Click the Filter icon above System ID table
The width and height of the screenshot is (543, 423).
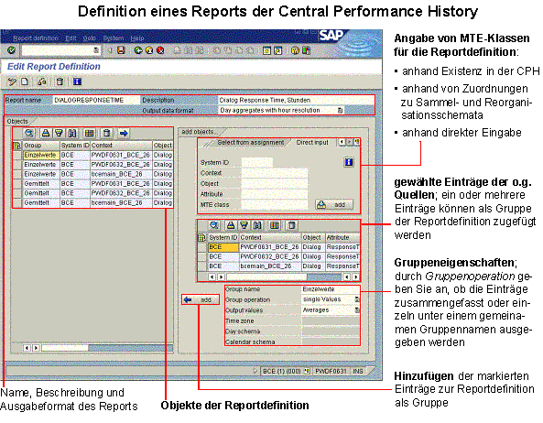click(244, 226)
